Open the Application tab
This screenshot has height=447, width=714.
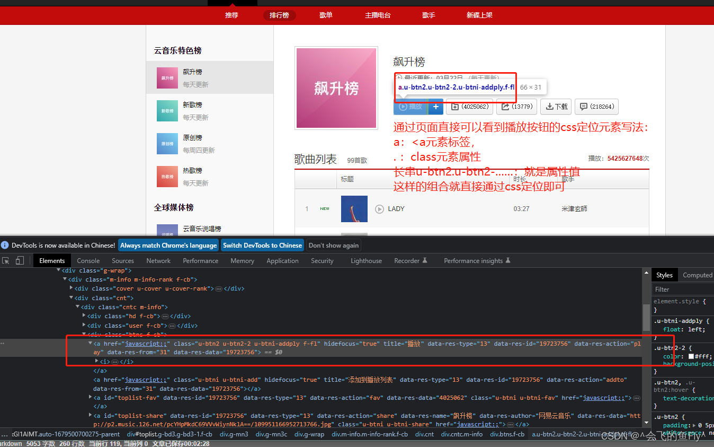[282, 260]
